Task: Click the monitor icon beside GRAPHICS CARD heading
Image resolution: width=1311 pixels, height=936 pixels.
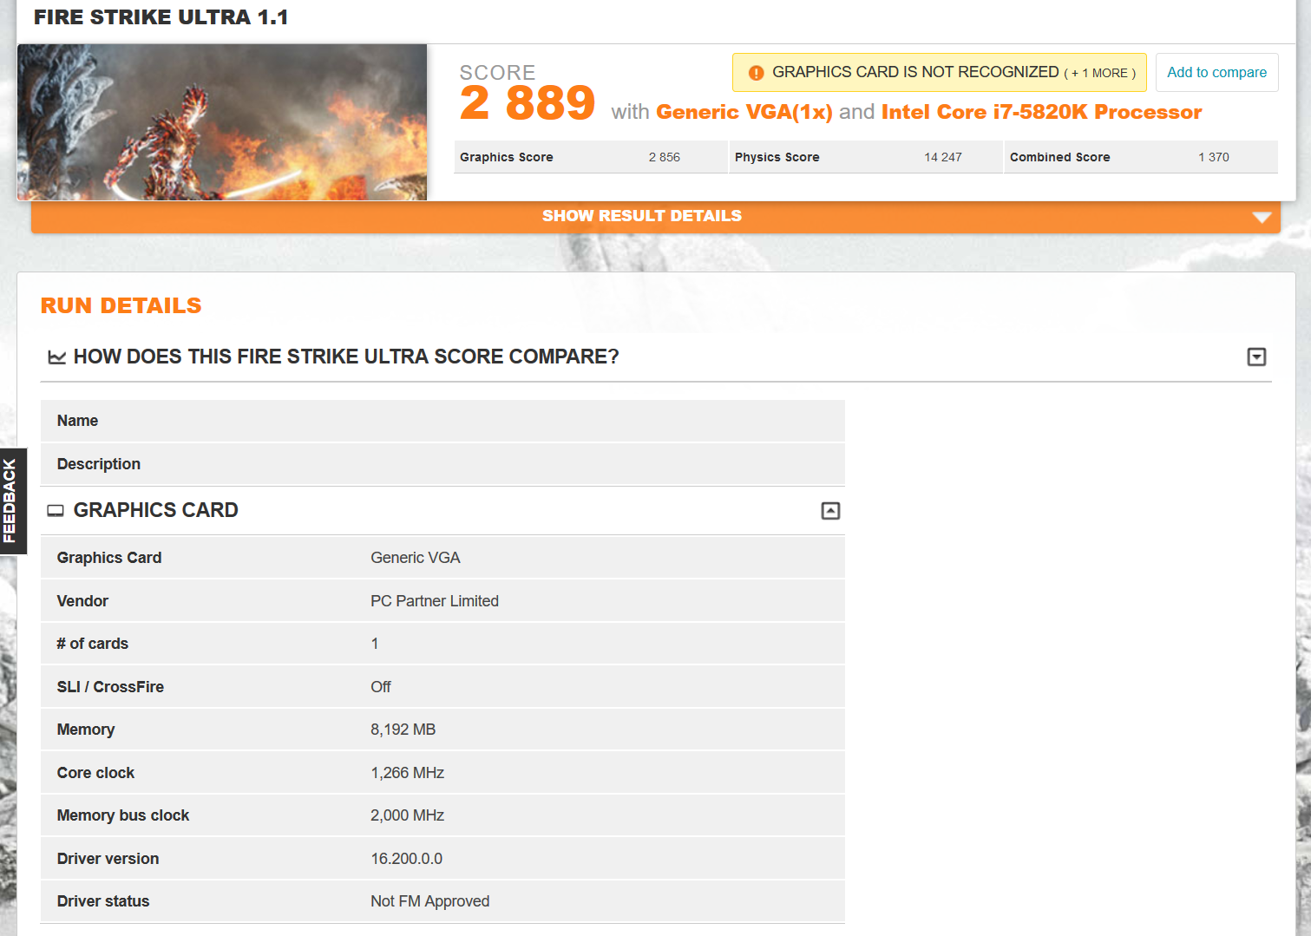Action: tap(56, 511)
